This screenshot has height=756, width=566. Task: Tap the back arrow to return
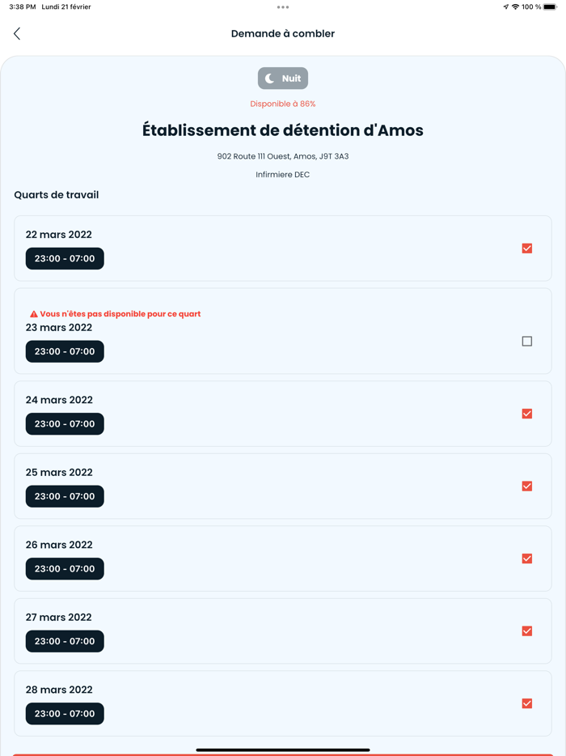(16, 33)
